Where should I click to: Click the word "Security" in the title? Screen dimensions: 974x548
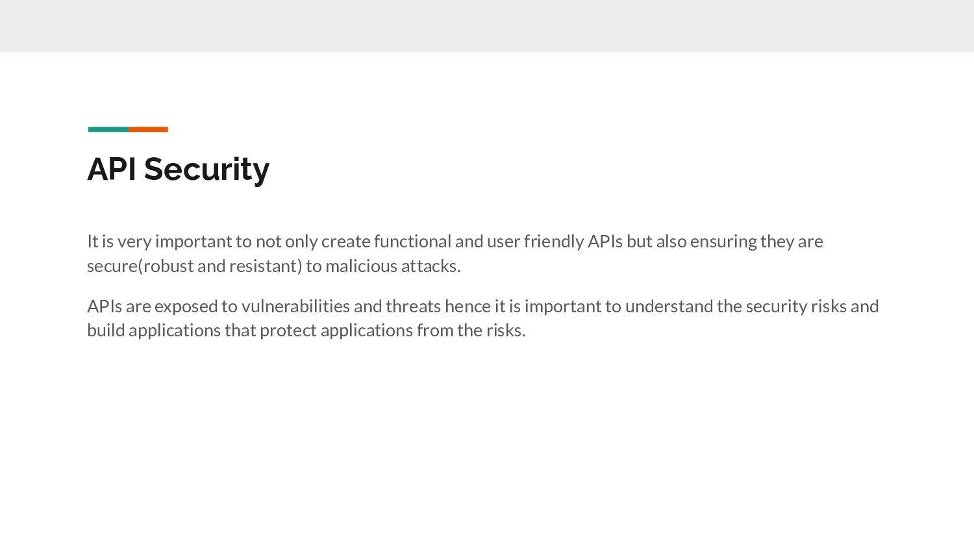[x=206, y=169]
